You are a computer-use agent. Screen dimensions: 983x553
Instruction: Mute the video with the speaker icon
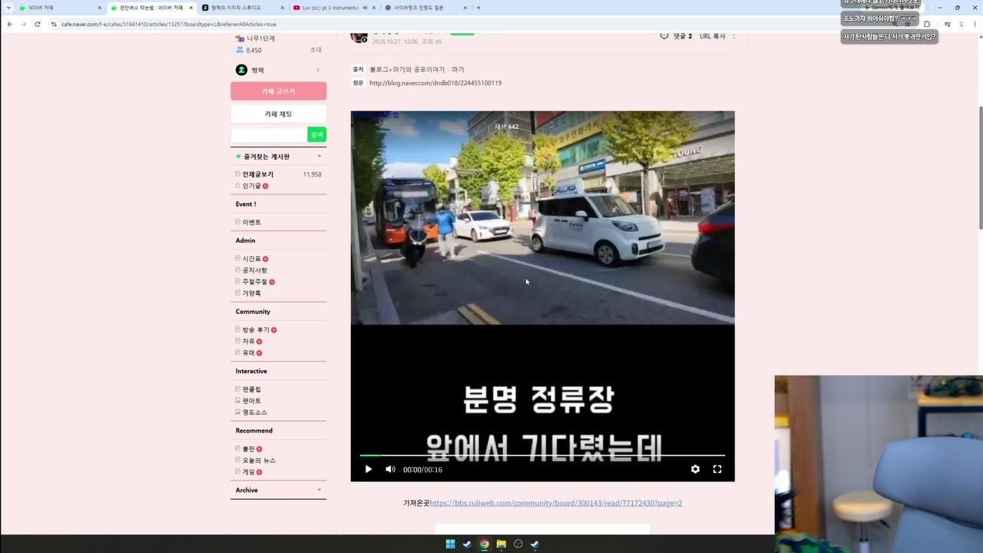coord(390,469)
